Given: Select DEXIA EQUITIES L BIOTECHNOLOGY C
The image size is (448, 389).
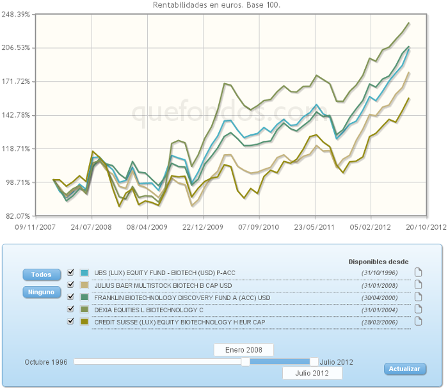Looking at the screenshot, I should point(148,310).
